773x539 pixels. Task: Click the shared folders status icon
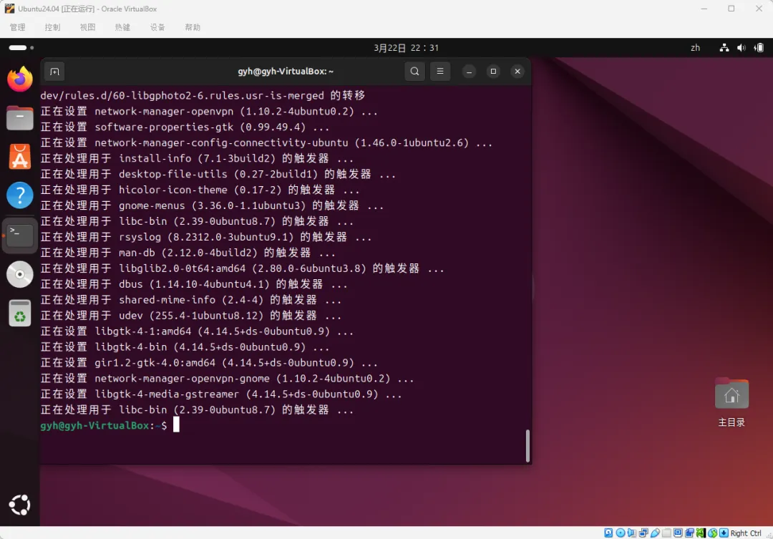point(666,533)
